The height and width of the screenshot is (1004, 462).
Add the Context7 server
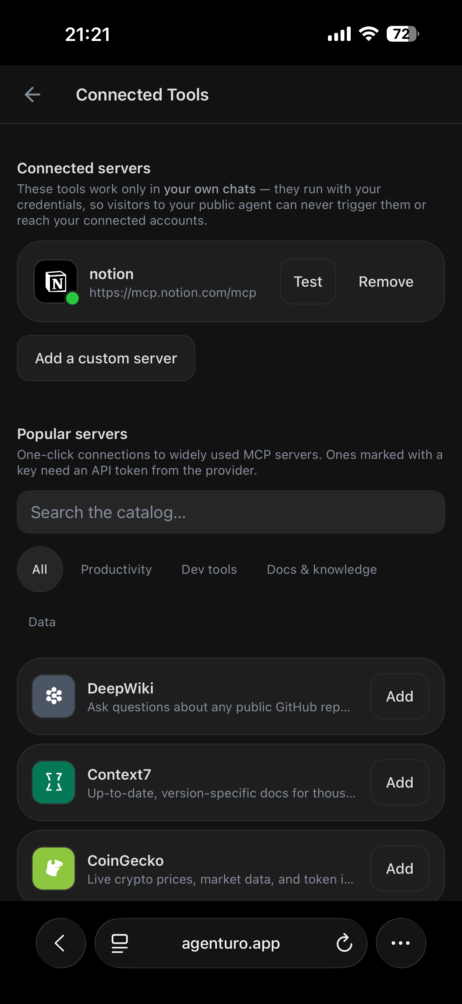pyautogui.click(x=400, y=782)
